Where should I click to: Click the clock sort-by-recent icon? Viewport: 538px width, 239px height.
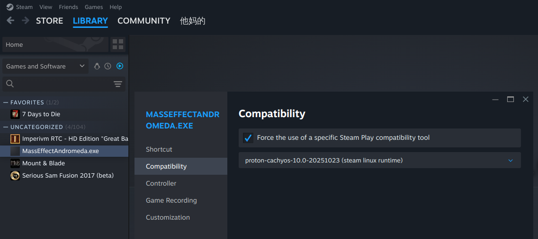(x=108, y=66)
